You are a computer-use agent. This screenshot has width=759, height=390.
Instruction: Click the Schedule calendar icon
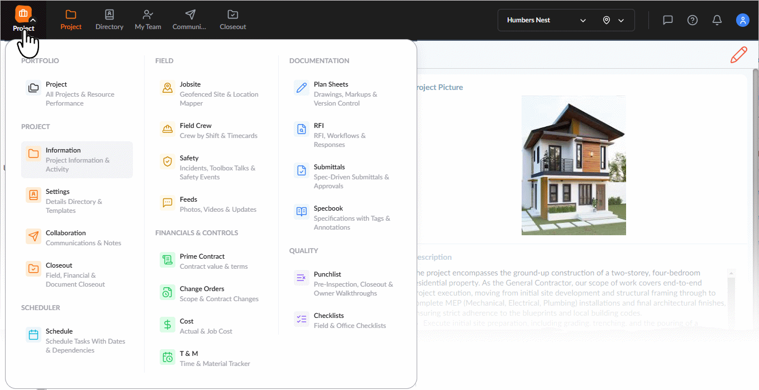tap(34, 335)
